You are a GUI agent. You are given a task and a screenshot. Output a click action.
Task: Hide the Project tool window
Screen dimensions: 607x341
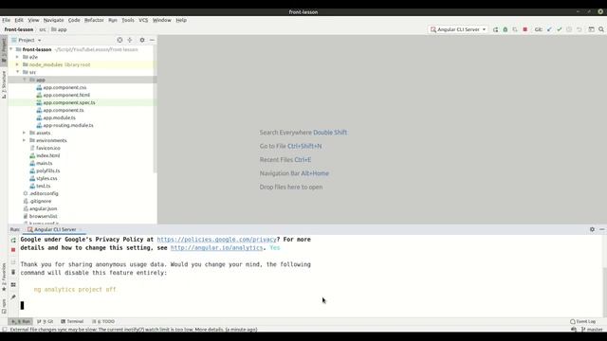(152, 40)
